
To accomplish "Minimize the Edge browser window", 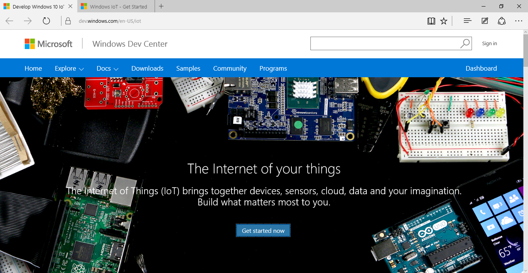I will (484, 6).
